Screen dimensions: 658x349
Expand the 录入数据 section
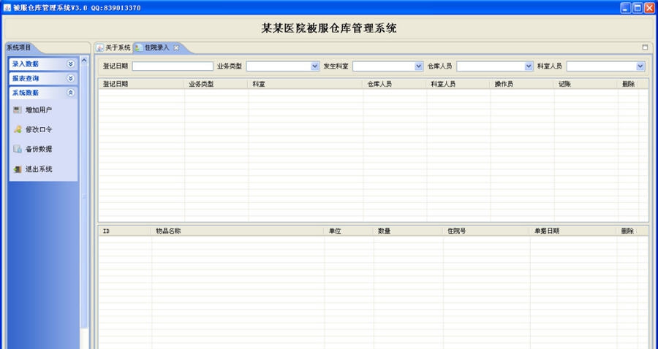[x=70, y=64]
